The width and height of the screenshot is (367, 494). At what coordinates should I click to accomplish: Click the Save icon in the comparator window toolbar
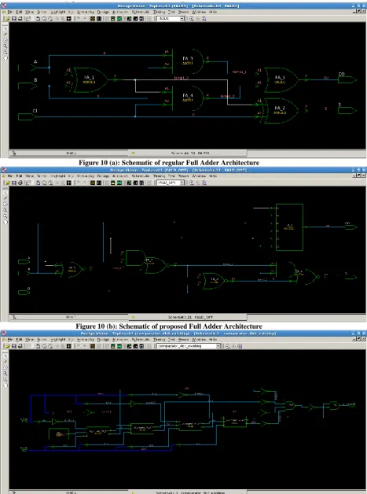coord(14,346)
